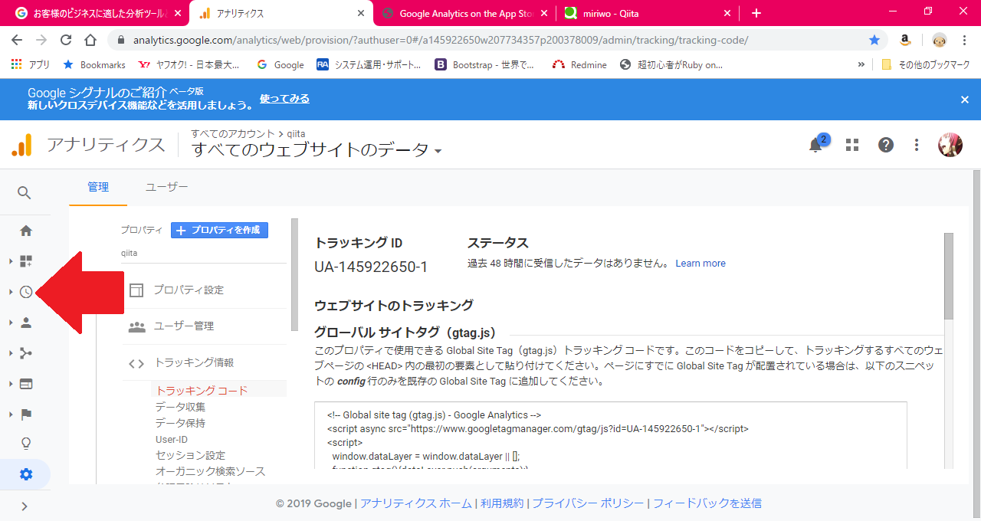
Task: Open the notifications bell
Action: tap(815, 145)
